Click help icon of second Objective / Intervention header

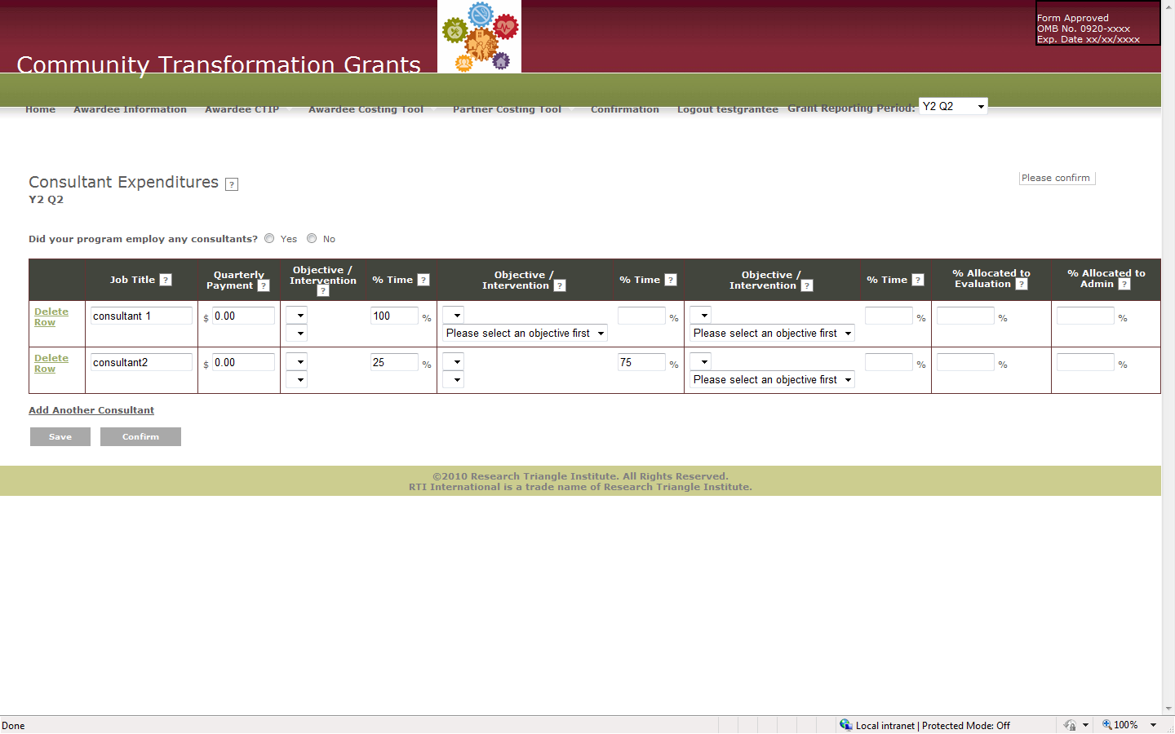[560, 285]
